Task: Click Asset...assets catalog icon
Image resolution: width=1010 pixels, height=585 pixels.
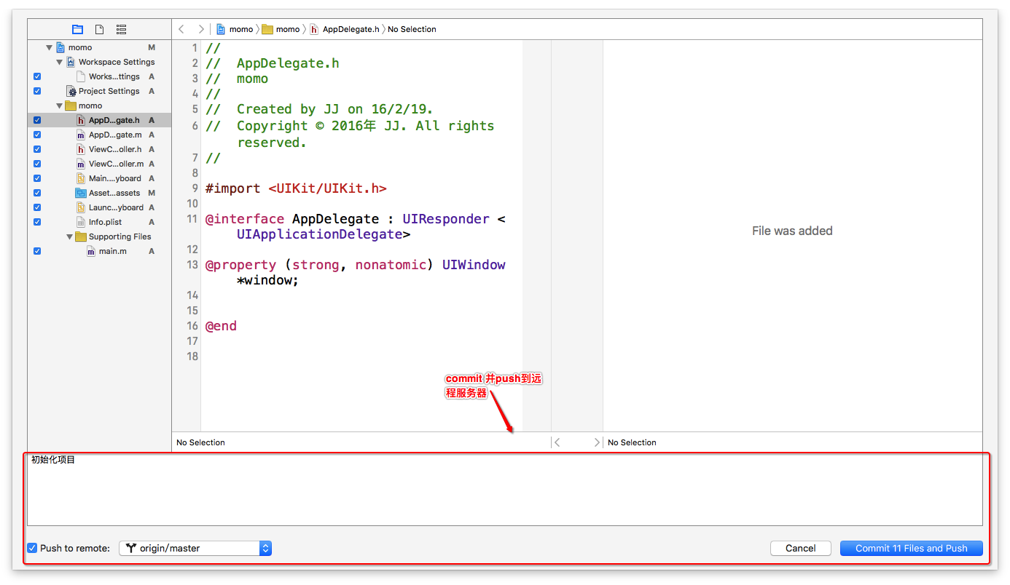Action: pyautogui.click(x=82, y=193)
